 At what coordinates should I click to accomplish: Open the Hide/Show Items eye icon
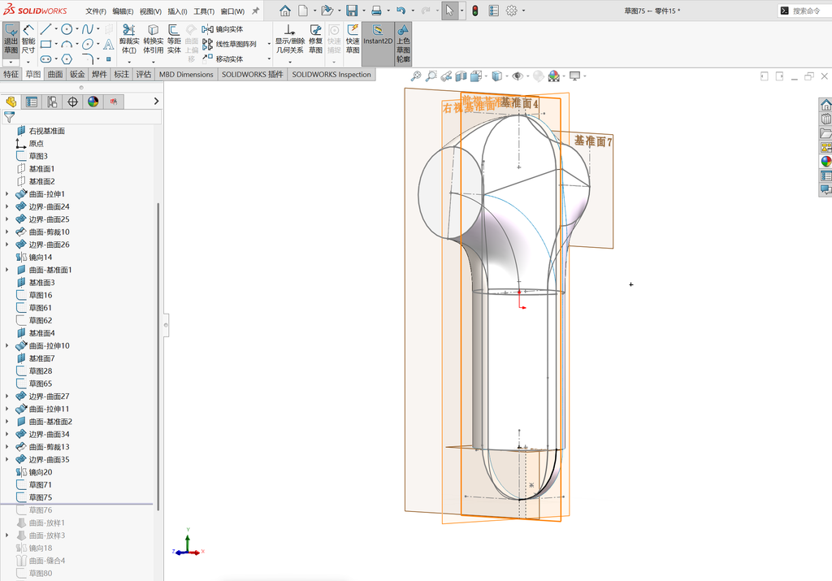tap(518, 76)
